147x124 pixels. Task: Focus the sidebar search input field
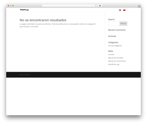114,23
